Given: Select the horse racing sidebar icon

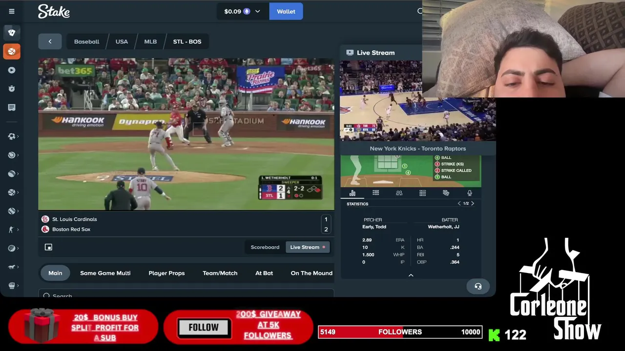Looking at the screenshot, I should click(12, 267).
